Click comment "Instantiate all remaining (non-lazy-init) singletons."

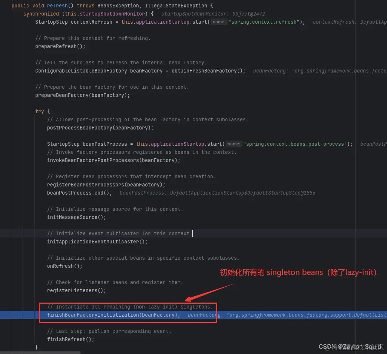pyautogui.click(x=130, y=307)
